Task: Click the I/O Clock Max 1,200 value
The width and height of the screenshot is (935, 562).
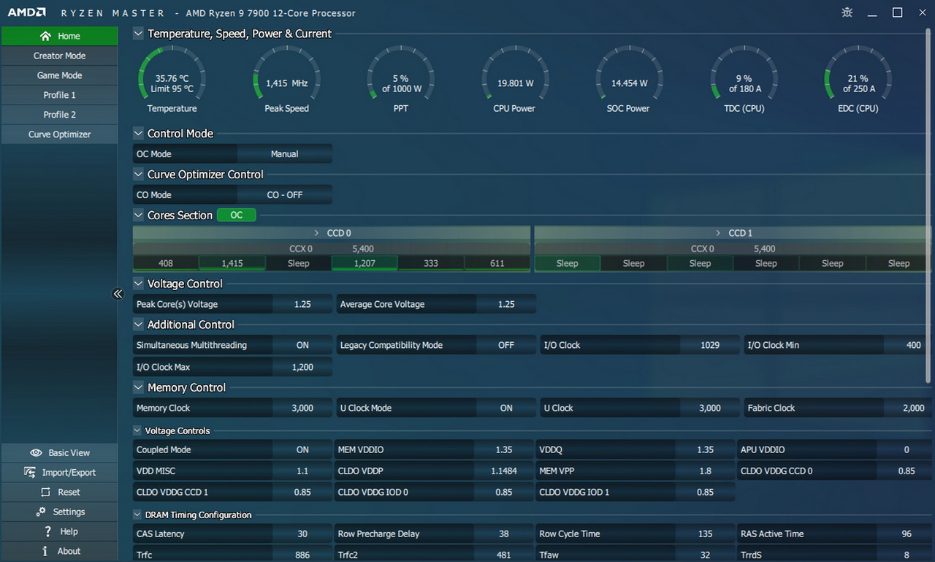Action: pyautogui.click(x=302, y=367)
